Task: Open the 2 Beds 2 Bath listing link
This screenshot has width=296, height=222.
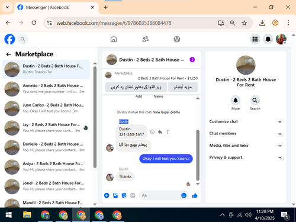Action: (x=168, y=78)
